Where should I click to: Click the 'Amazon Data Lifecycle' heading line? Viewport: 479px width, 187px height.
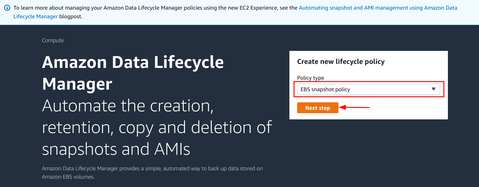[x=133, y=62]
